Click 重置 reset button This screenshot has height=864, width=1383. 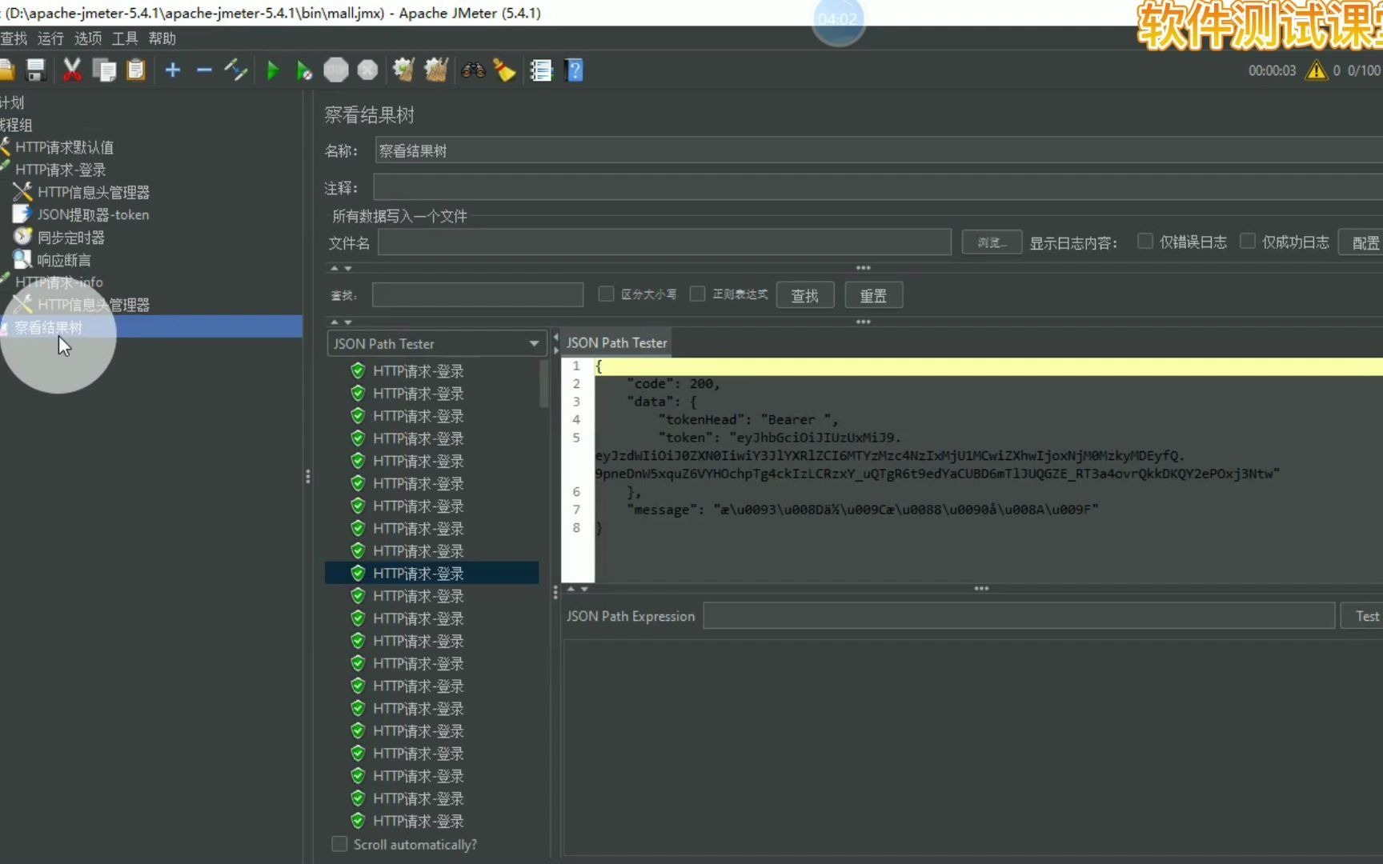[873, 295]
